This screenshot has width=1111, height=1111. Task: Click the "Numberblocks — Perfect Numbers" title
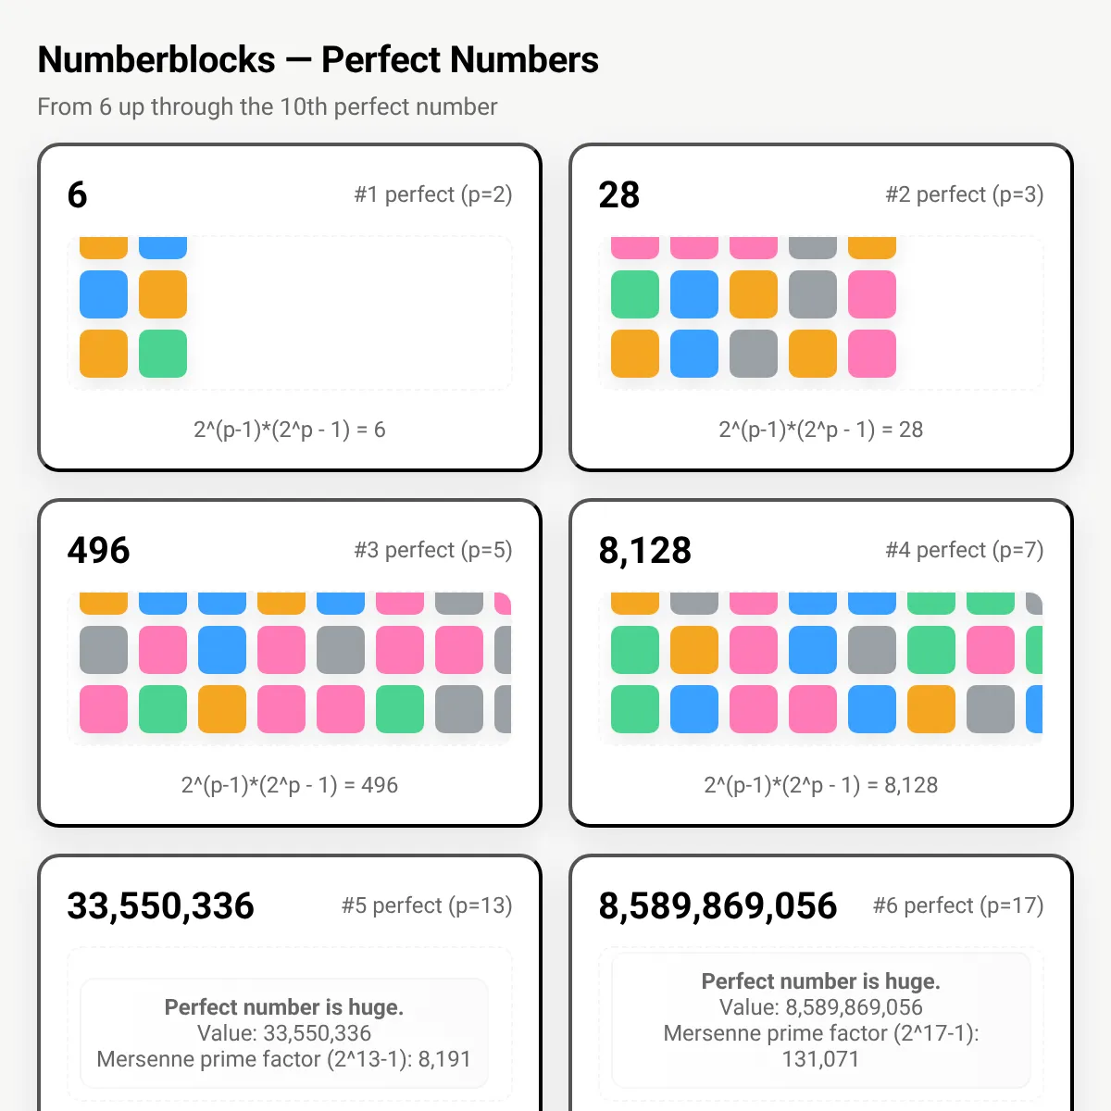318,60
